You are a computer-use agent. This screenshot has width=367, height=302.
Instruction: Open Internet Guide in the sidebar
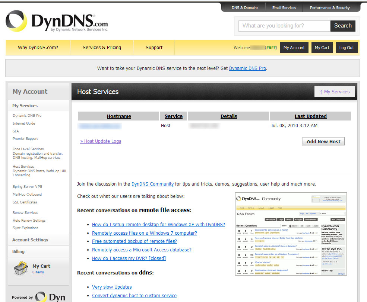coord(24,123)
